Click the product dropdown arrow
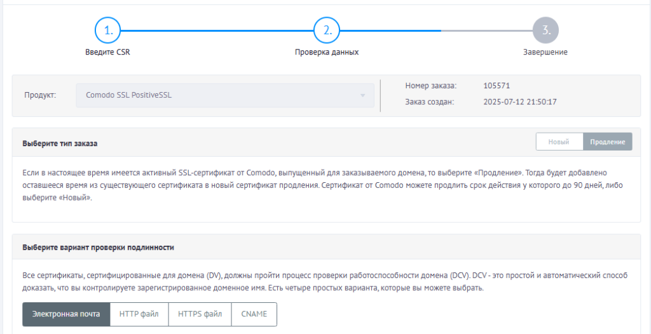Image resolution: width=651 pixels, height=334 pixels. 362,96
